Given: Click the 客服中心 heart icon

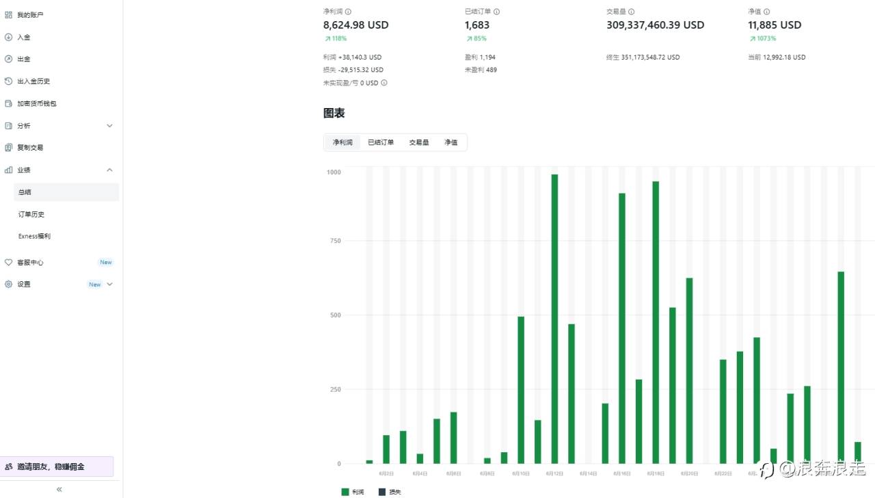Looking at the screenshot, I should [x=8, y=262].
